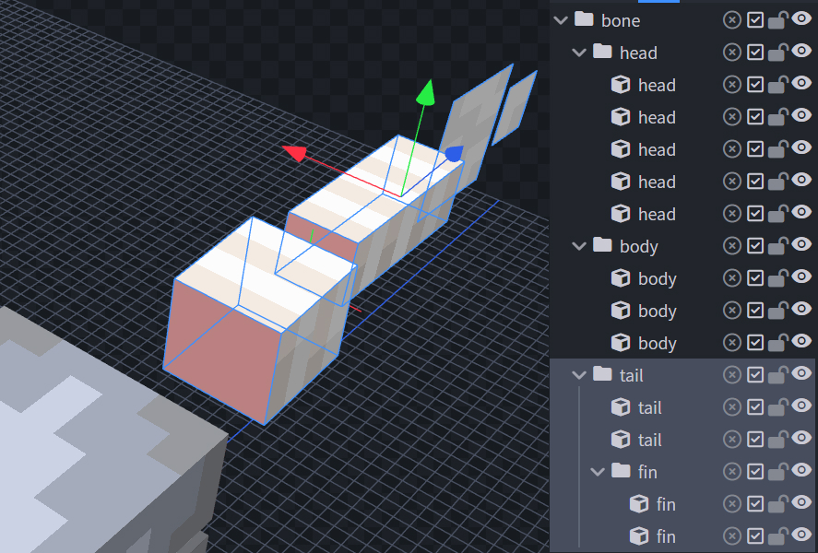Screen dimensions: 818x553
Task: Click the red X-axis gizmo arrow
Action: pyautogui.click(x=295, y=153)
